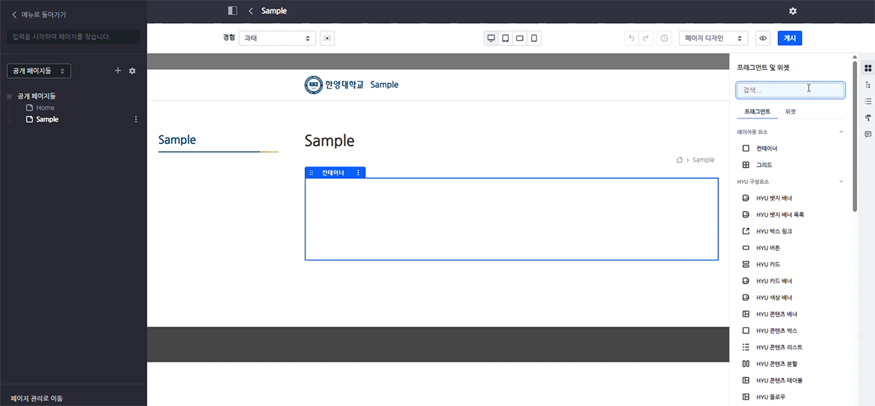Click the 검색 fragment search field
875x406 pixels.
[790, 89]
